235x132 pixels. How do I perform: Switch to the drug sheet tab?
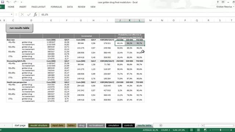point(82,125)
